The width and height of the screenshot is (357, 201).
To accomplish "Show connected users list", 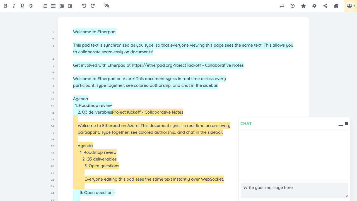I will pos(351,6).
